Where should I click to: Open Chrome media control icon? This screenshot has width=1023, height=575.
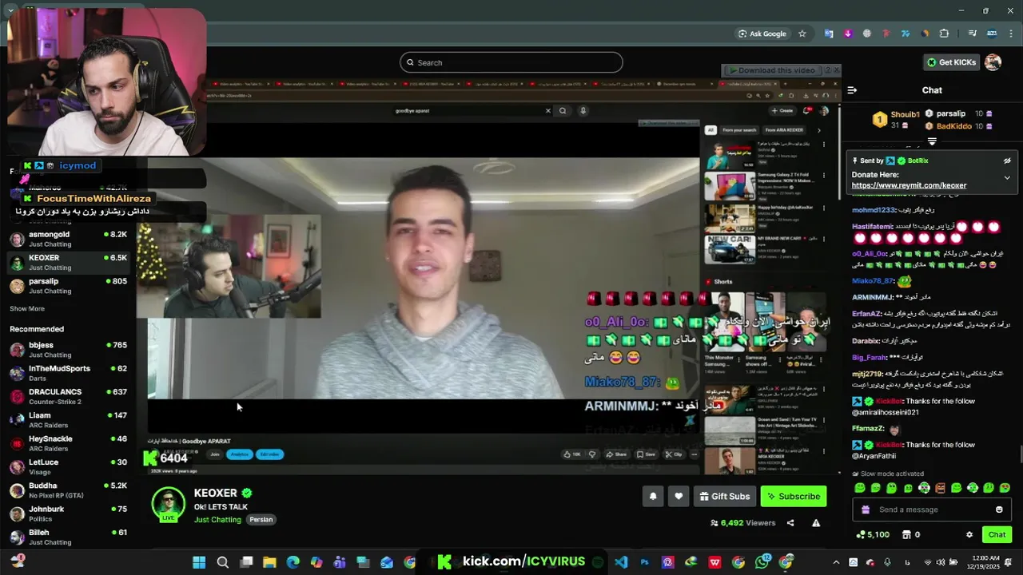(x=973, y=34)
